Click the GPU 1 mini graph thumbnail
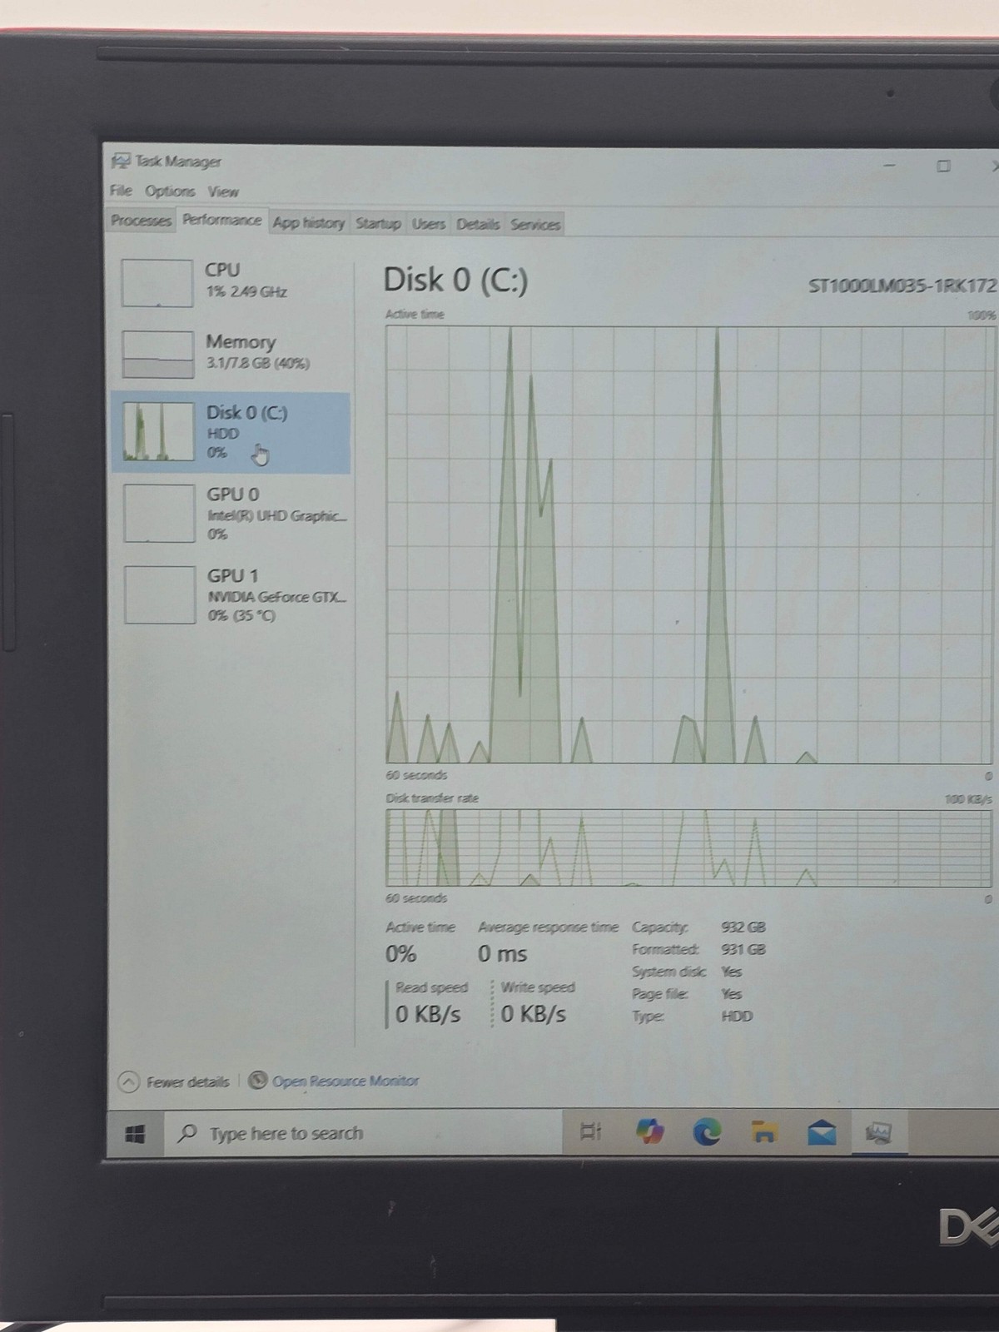Viewport: 999px width, 1332px height. coord(160,594)
